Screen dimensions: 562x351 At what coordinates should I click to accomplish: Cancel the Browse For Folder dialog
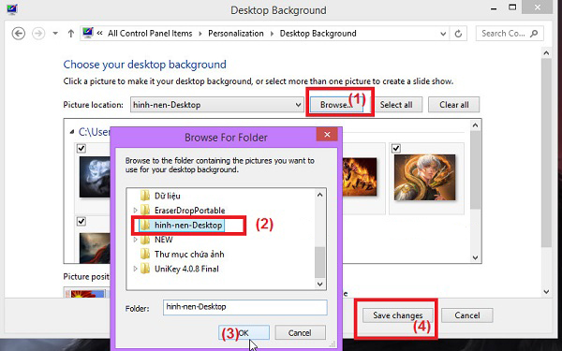click(x=300, y=332)
